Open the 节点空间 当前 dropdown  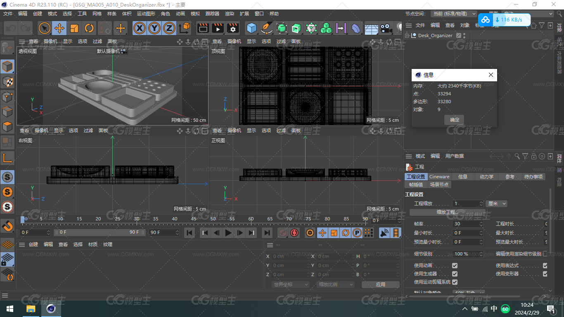454,14
